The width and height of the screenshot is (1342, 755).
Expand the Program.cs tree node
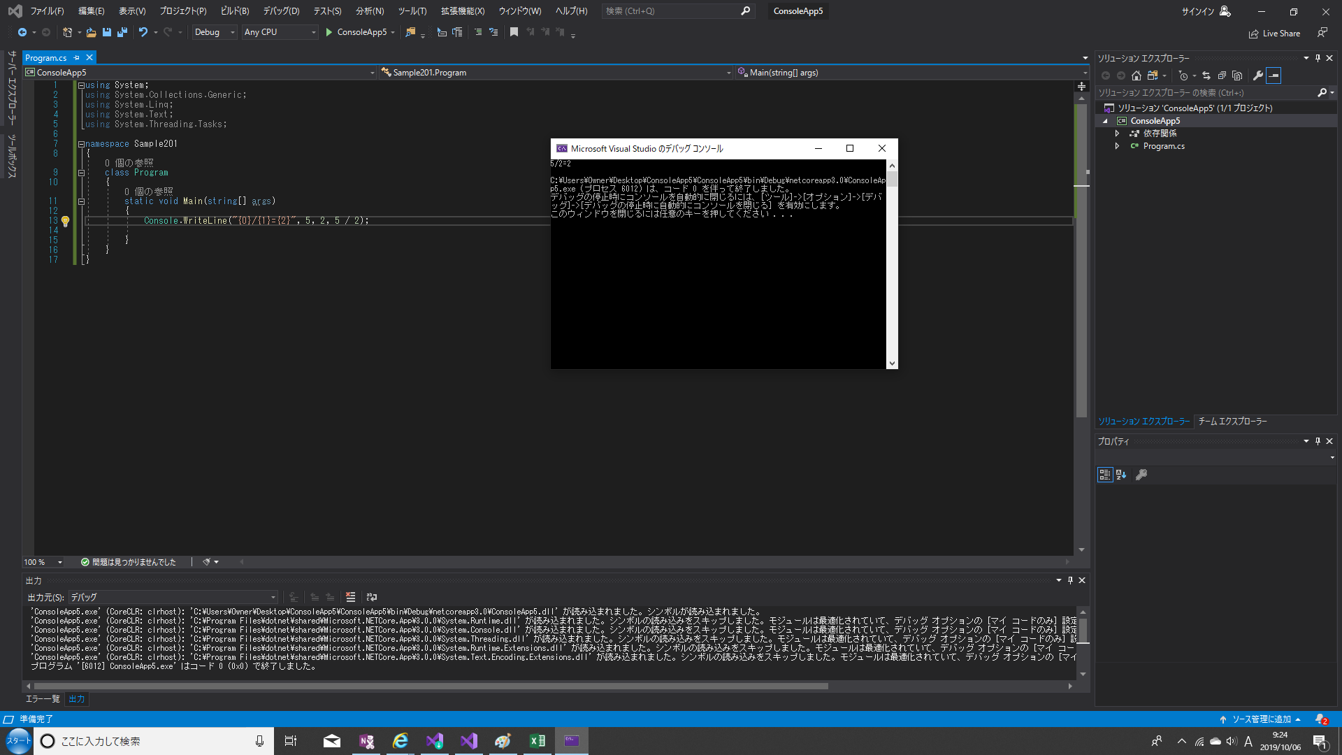pos(1117,146)
